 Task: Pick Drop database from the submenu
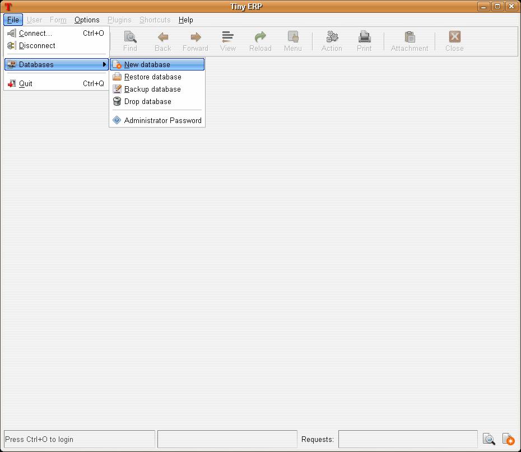[157, 101]
